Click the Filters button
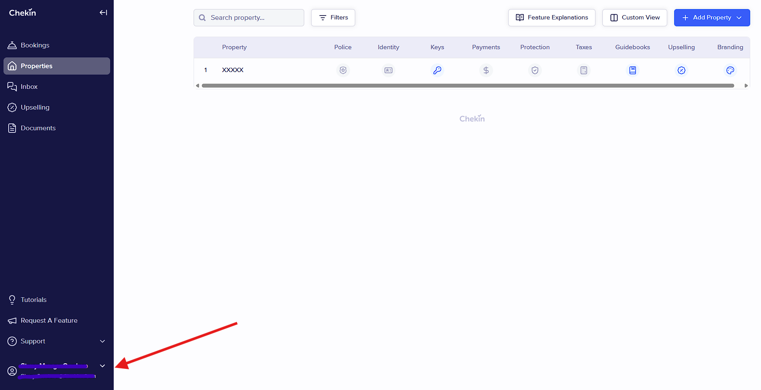This screenshot has width=761, height=390. 333,18
